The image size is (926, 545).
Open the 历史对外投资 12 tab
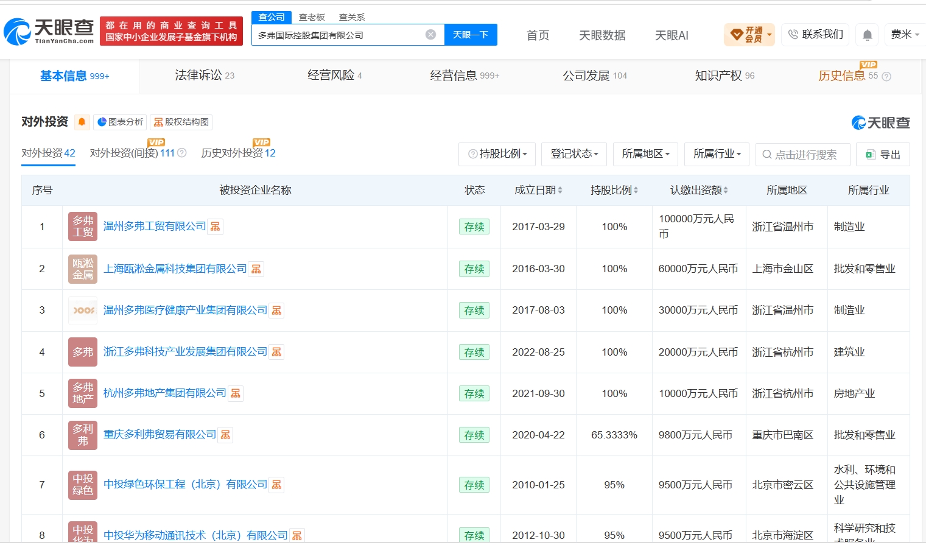point(238,153)
